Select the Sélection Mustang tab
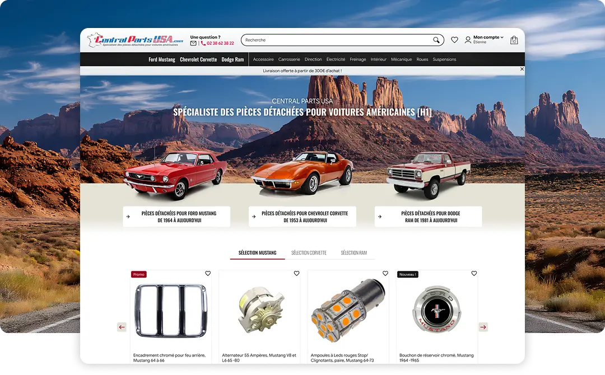The image size is (605, 375). (257, 253)
